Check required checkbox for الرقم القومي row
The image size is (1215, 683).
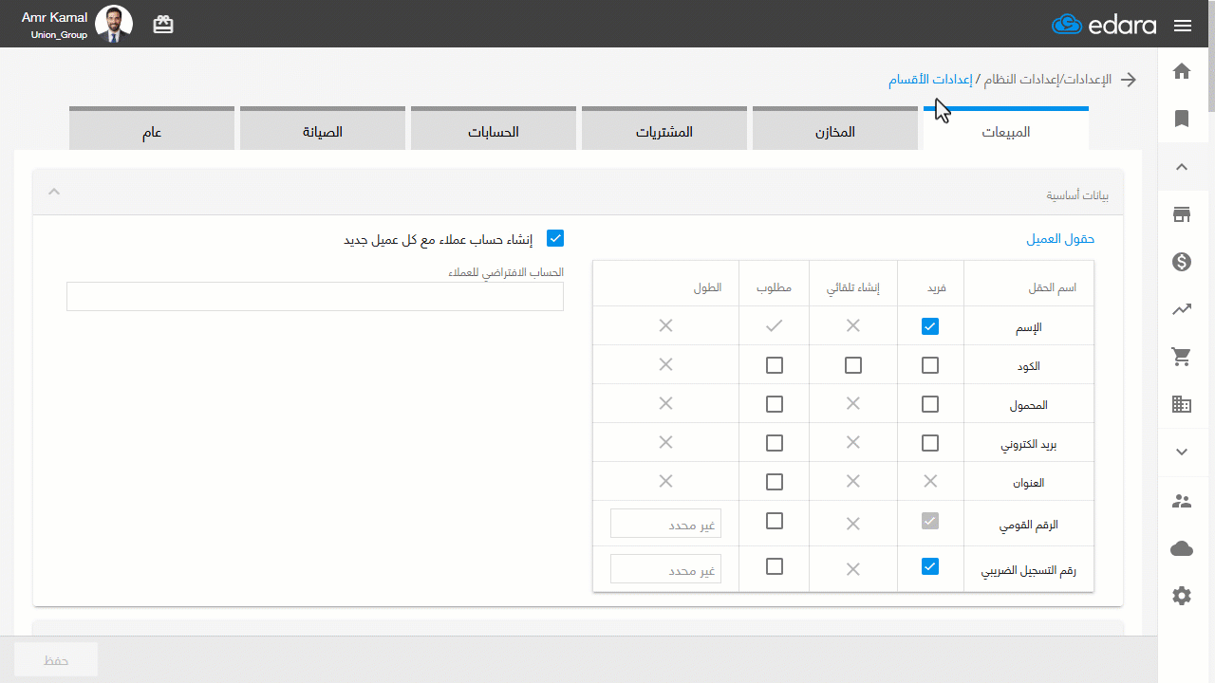(775, 521)
